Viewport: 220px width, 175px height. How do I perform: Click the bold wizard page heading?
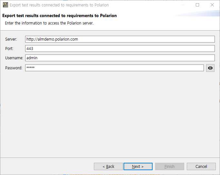click(x=59, y=15)
